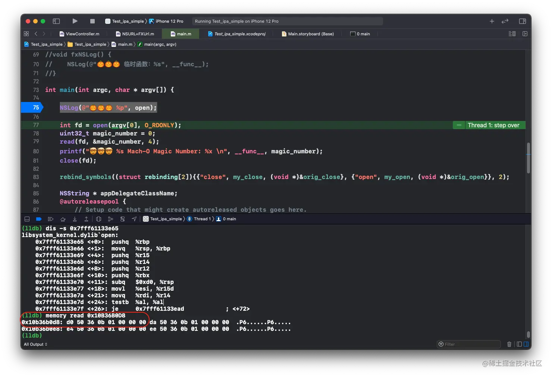
Task: Step out of the function
Action: pos(86,219)
